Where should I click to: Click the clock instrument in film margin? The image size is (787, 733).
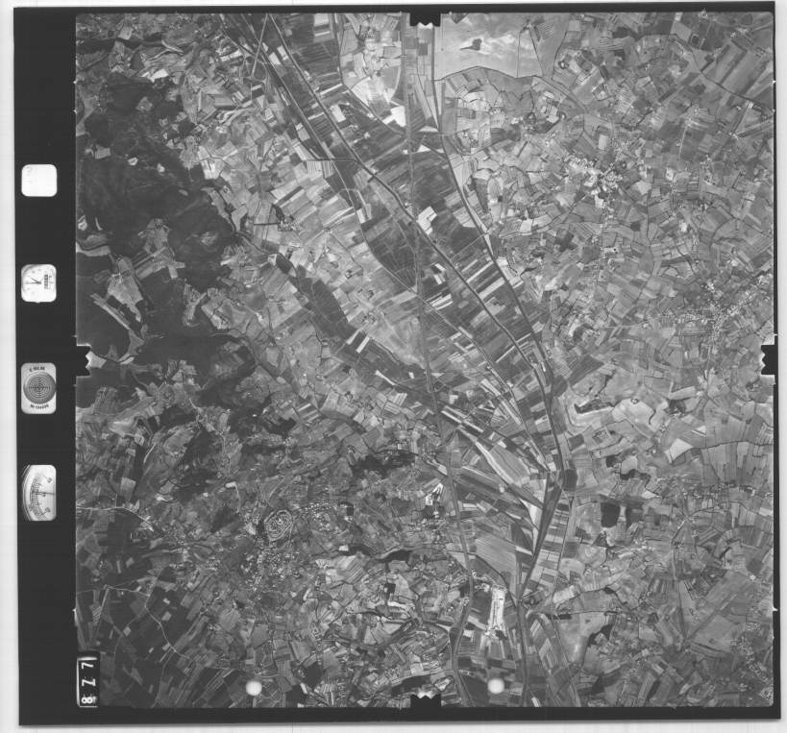click(38, 282)
